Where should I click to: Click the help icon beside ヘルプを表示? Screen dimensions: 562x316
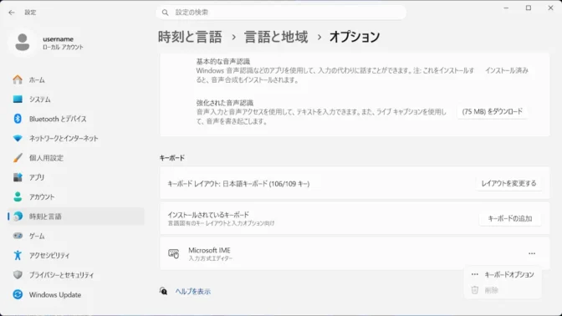coord(163,291)
